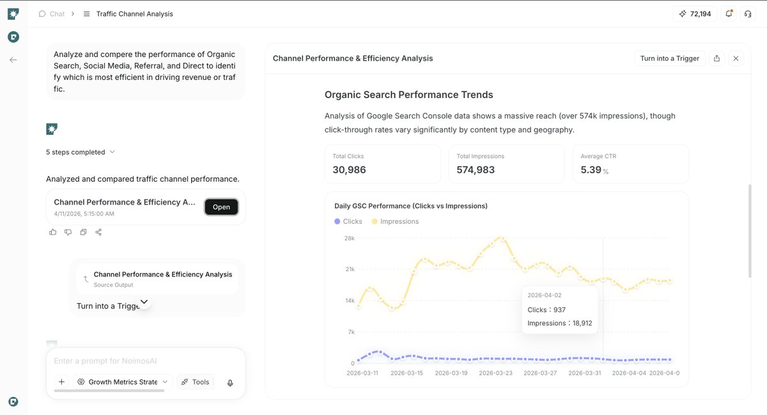Add an attachment with the plus icon
767x415 pixels.
click(x=61, y=382)
